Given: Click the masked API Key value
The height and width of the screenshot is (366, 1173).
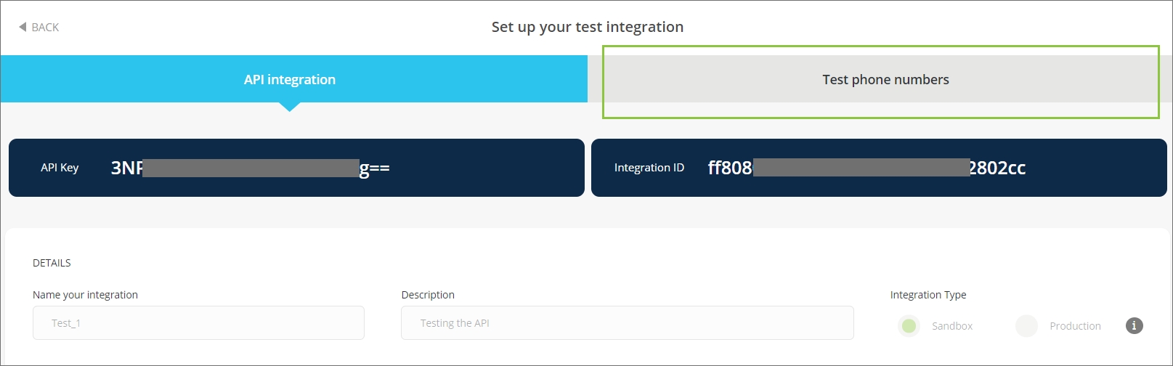Looking at the screenshot, I should tap(250, 168).
